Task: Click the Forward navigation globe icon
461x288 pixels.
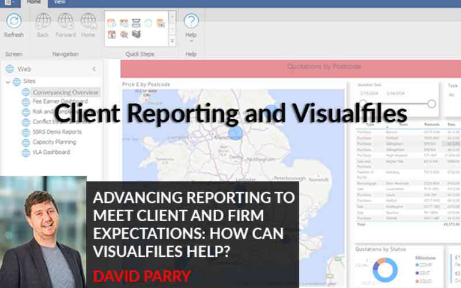Action: 66,22
